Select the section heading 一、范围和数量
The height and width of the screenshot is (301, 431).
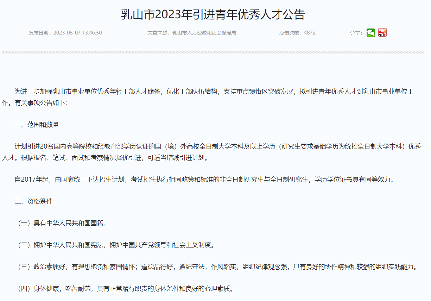[x=36, y=124]
